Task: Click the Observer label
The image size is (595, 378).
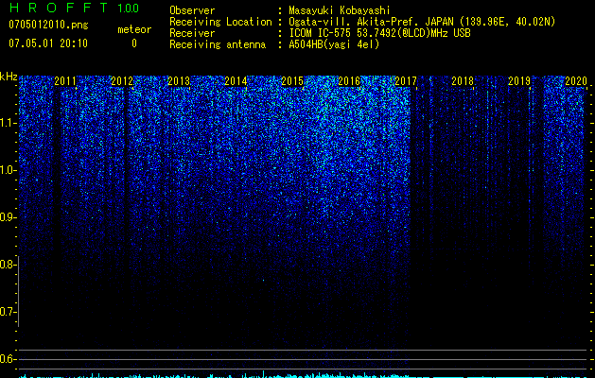Action: point(192,10)
